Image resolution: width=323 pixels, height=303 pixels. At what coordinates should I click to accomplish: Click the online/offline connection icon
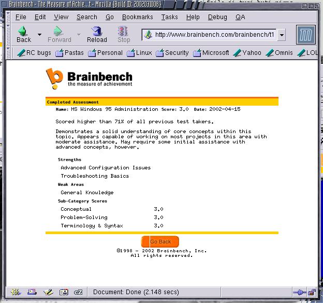(300, 292)
